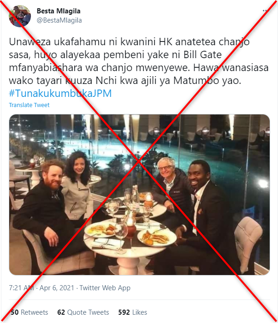This screenshot has width=278, height=323.
Task: Click the tufted chair at the photo's right
Action: click(248, 243)
